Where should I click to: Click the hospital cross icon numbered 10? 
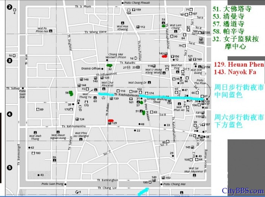coord(14,55)
